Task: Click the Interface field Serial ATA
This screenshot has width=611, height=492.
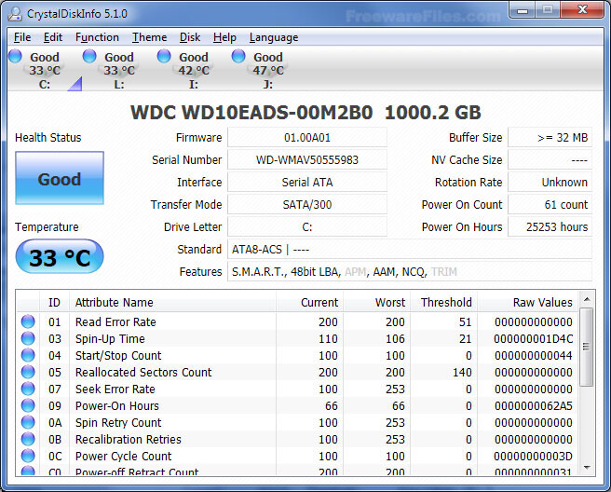Action: tap(307, 182)
